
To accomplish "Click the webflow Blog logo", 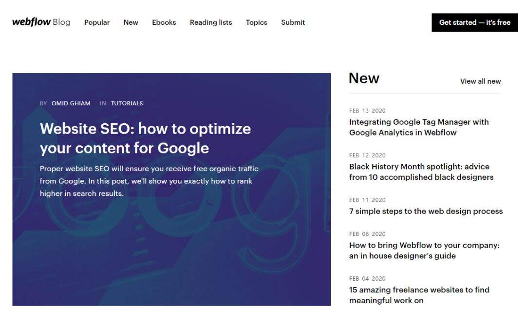I will point(41,22).
